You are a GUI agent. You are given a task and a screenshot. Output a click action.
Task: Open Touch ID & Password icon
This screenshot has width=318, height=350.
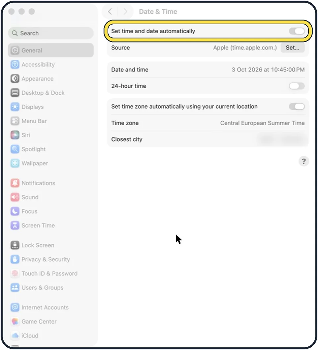tap(15, 273)
